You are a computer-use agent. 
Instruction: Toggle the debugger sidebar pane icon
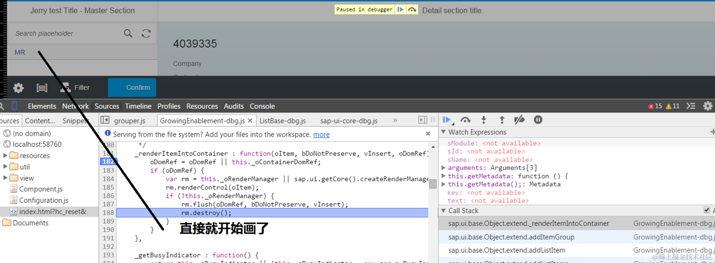[423, 120]
